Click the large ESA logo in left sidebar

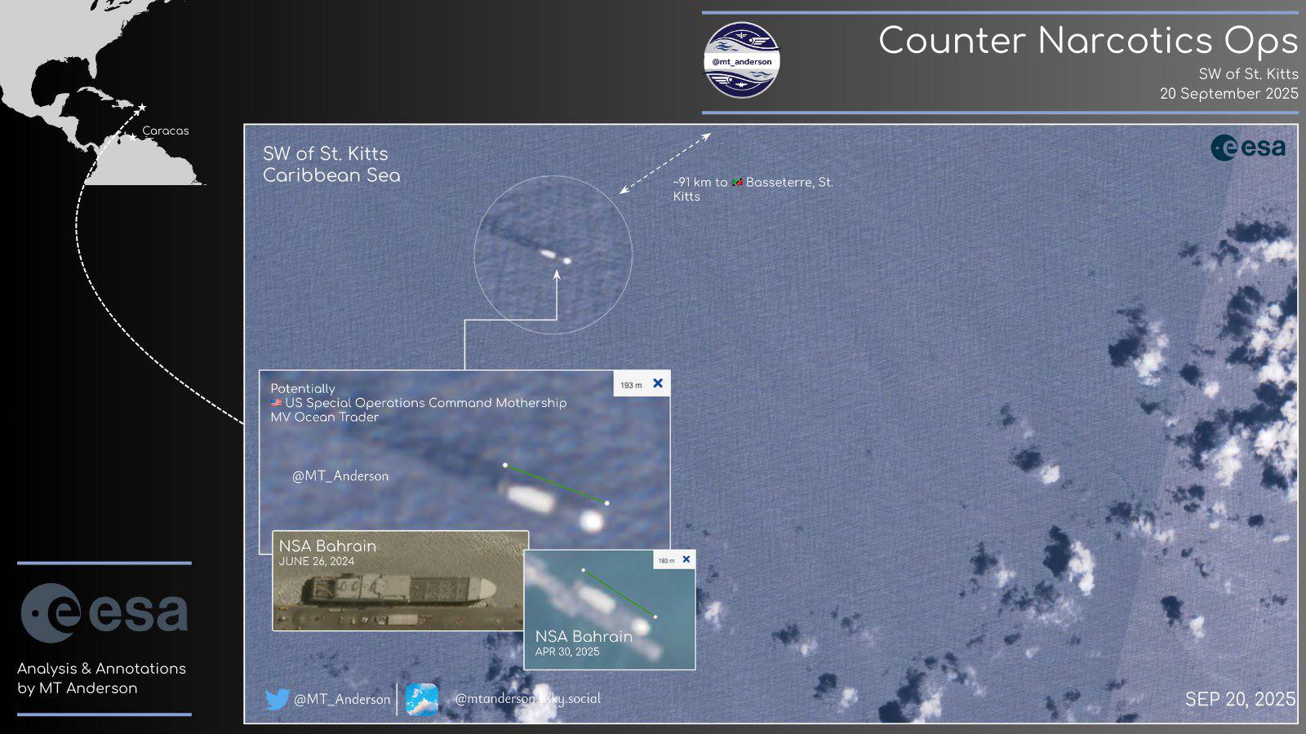104,612
